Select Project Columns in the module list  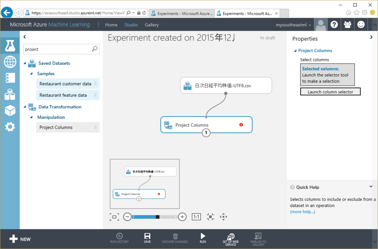(68, 127)
